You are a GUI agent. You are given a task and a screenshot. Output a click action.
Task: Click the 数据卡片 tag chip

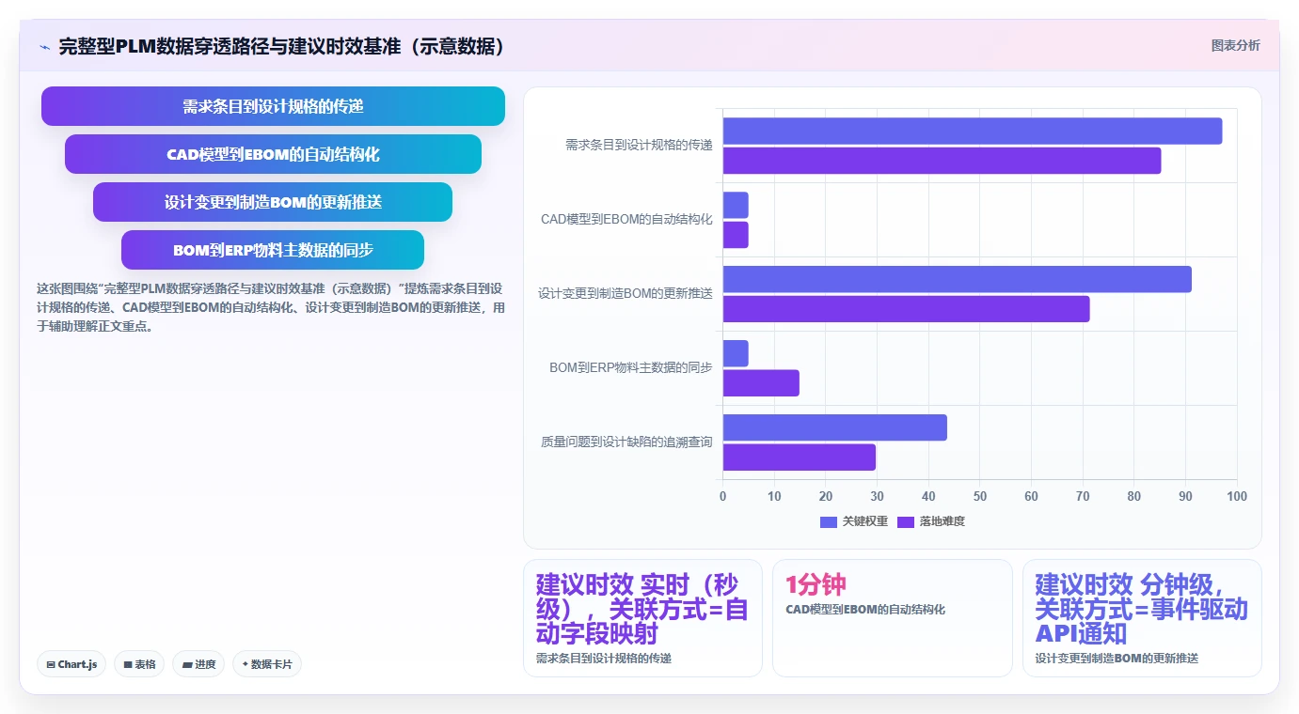pyautogui.click(x=267, y=664)
